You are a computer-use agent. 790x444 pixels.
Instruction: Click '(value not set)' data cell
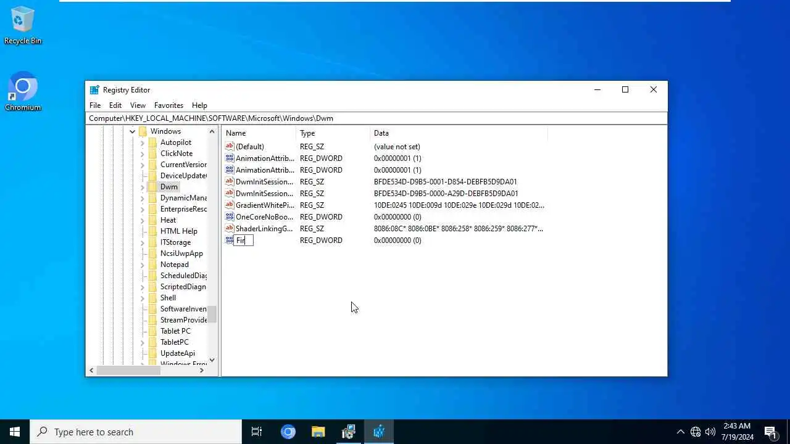397,147
